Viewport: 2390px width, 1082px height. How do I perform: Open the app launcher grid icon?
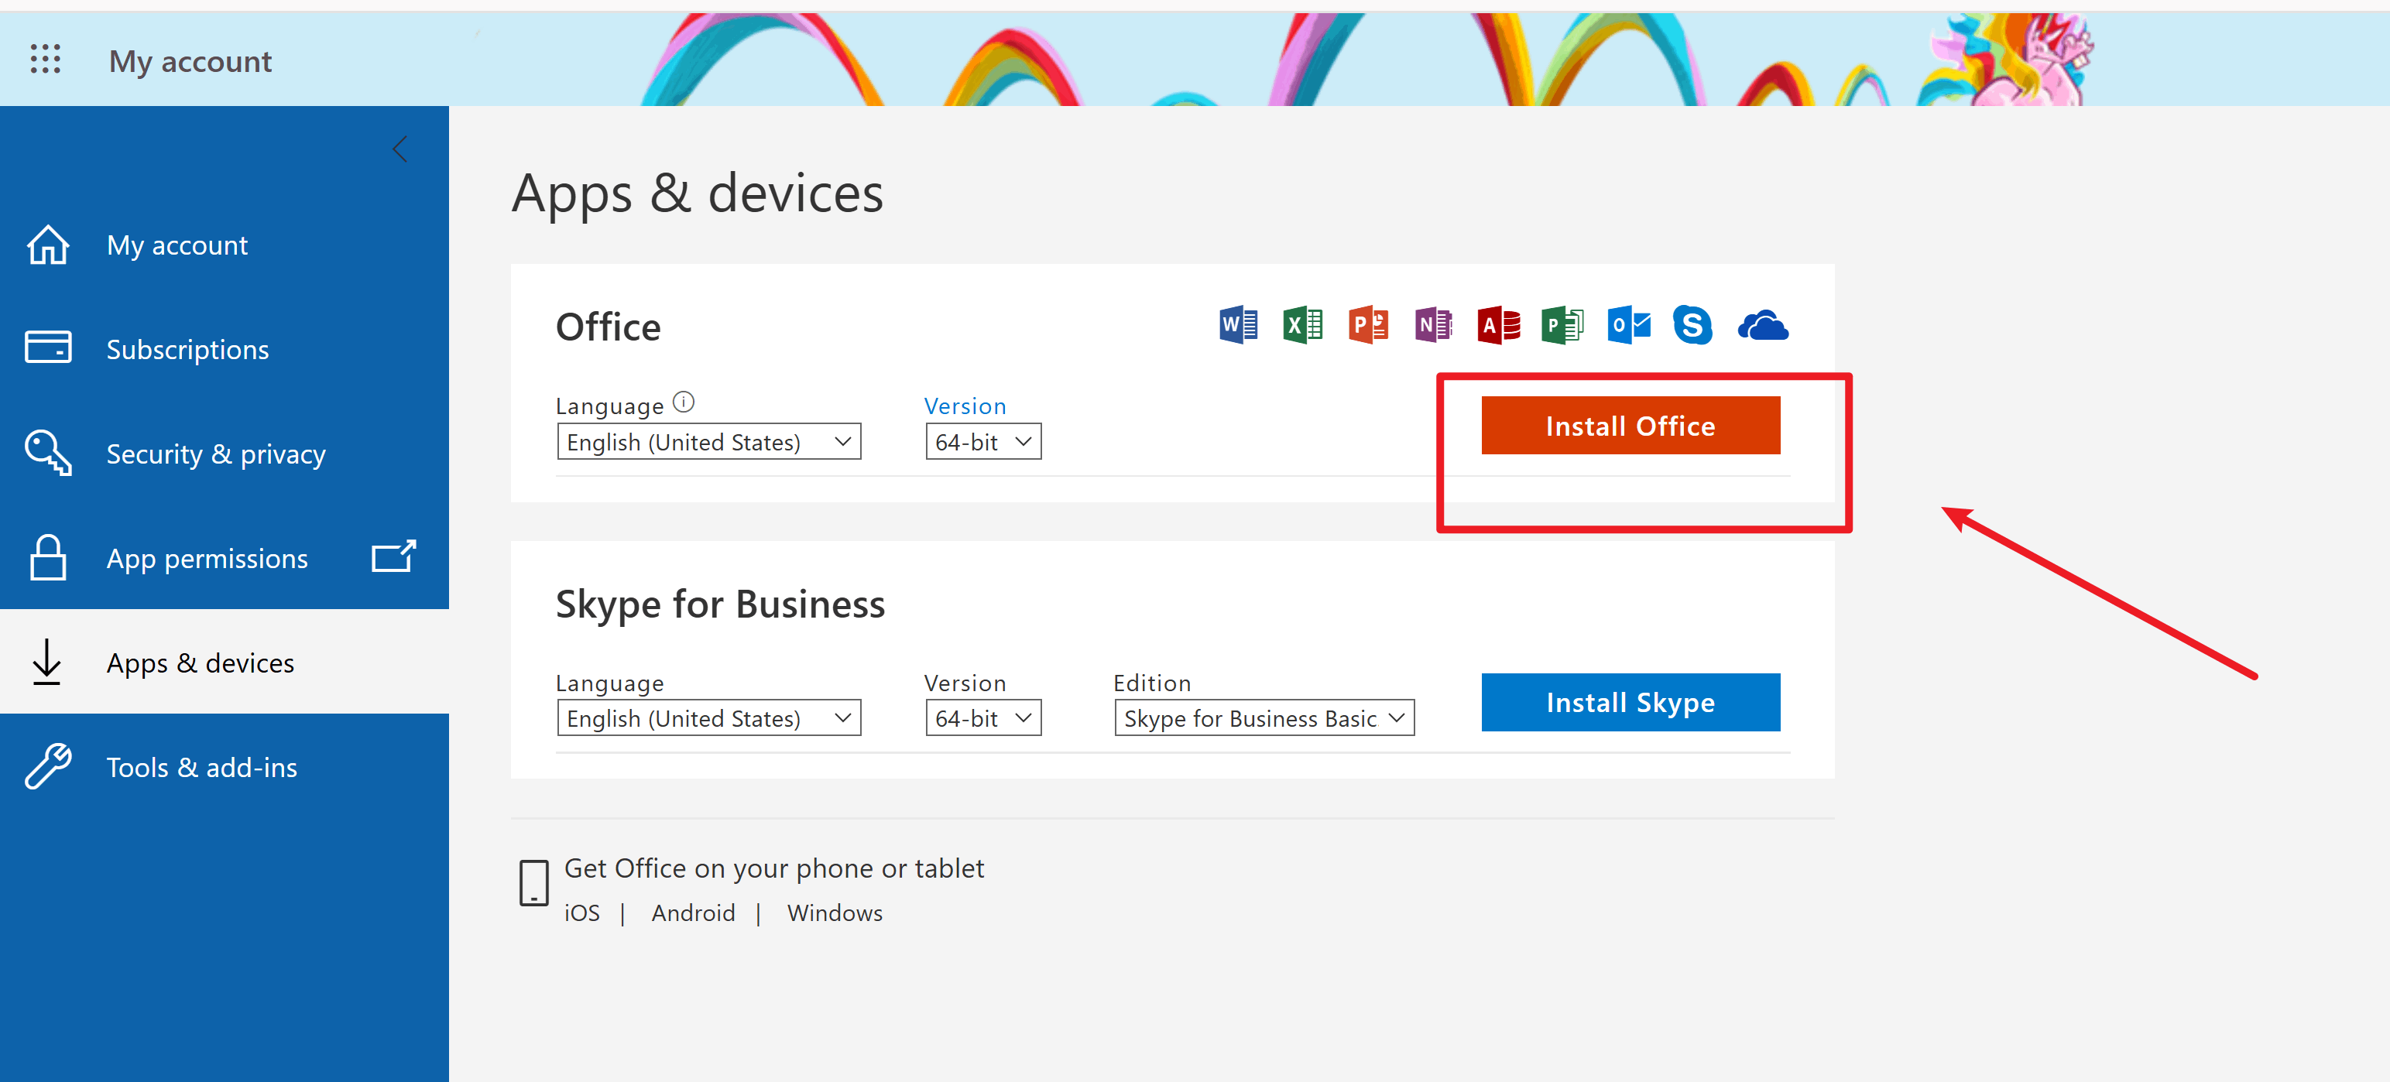[46, 60]
